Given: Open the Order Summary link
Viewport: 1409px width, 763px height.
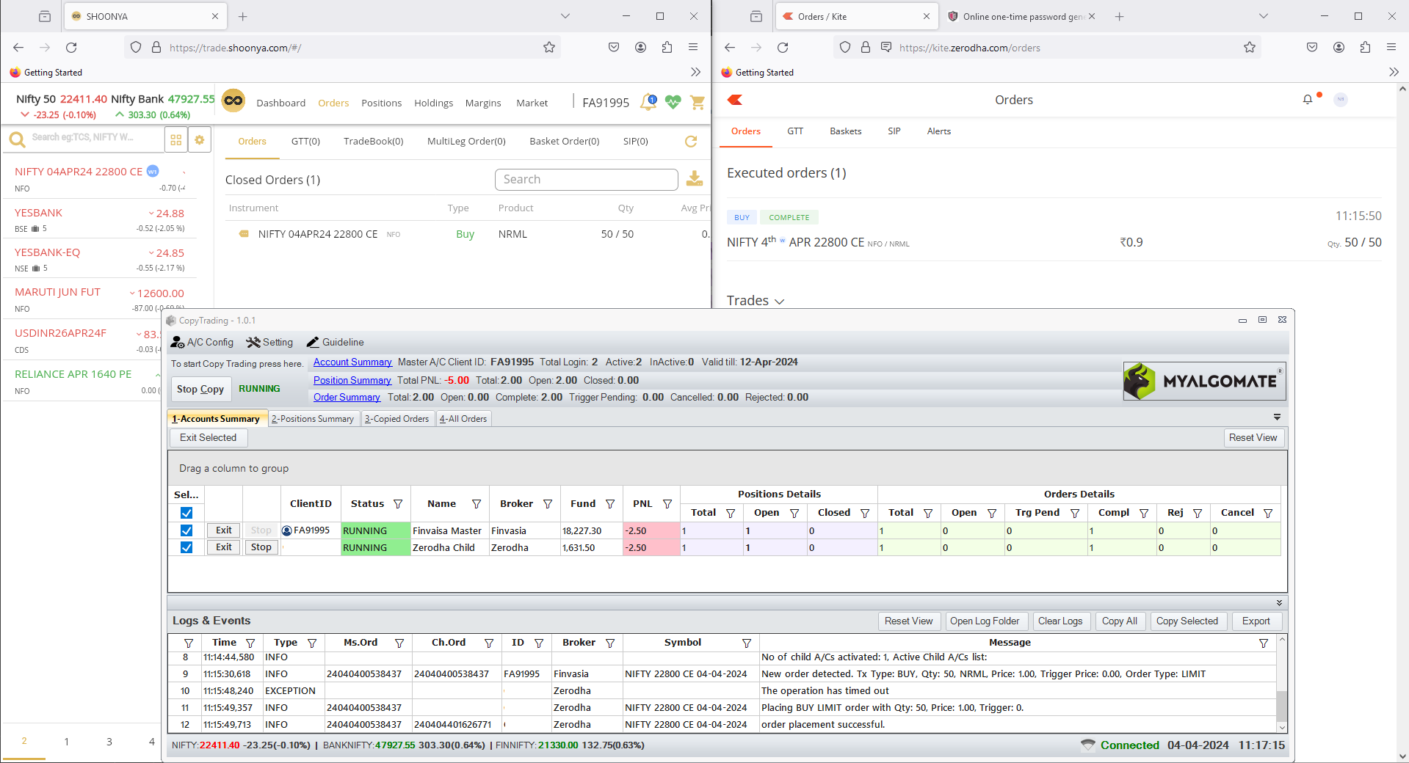Looking at the screenshot, I should point(347,397).
